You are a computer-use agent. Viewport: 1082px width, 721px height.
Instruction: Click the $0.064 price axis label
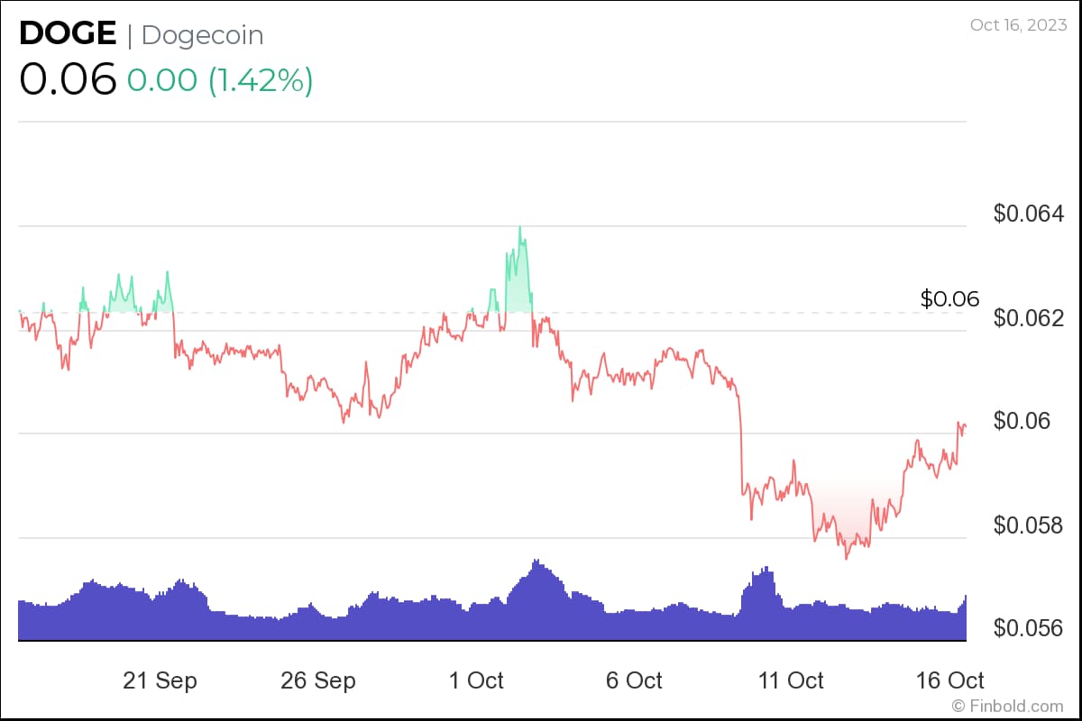click(x=1029, y=214)
